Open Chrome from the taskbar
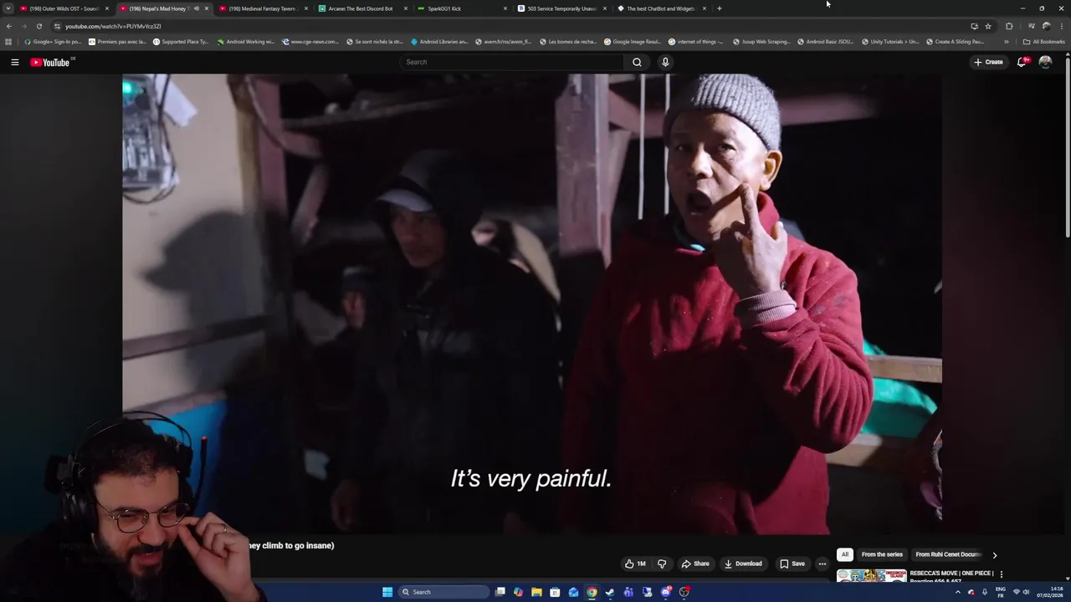 pos(592,592)
